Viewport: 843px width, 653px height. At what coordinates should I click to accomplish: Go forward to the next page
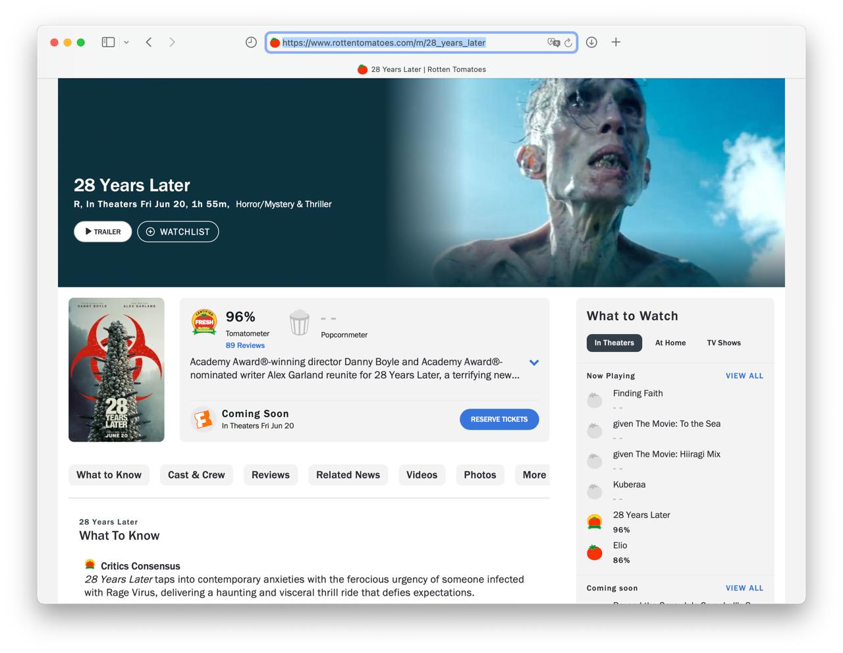(x=172, y=42)
